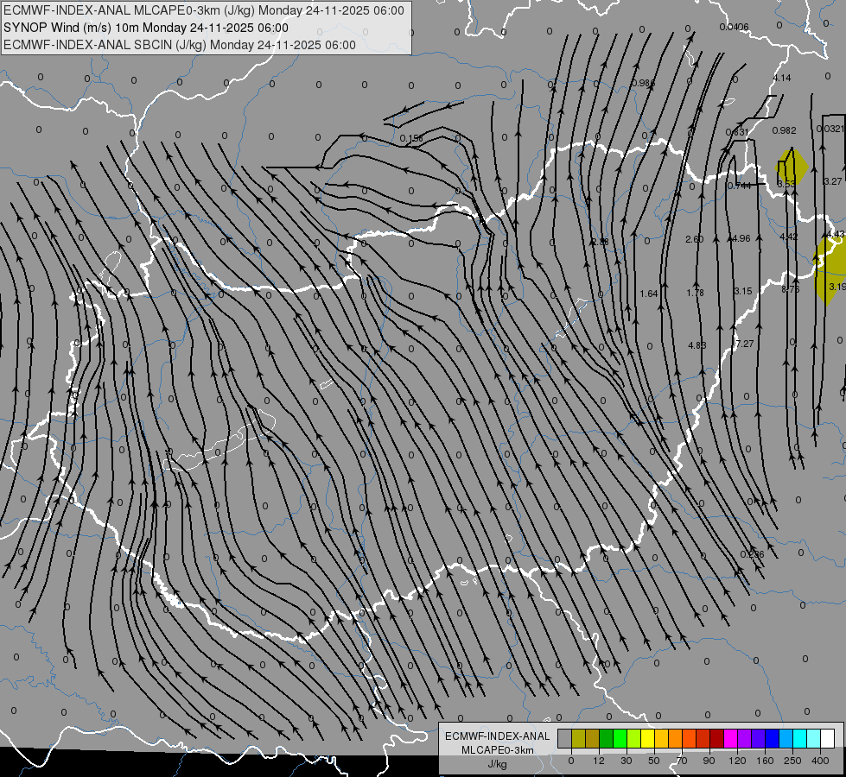Click the 3.15 map value
This screenshot has height=777, width=846.
tap(743, 291)
